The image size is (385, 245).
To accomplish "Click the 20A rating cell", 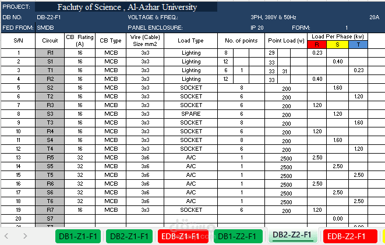I will [375, 17].
